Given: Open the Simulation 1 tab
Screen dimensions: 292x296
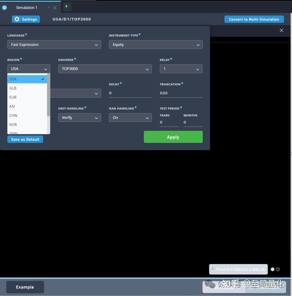Looking at the screenshot, I should click(26, 8).
